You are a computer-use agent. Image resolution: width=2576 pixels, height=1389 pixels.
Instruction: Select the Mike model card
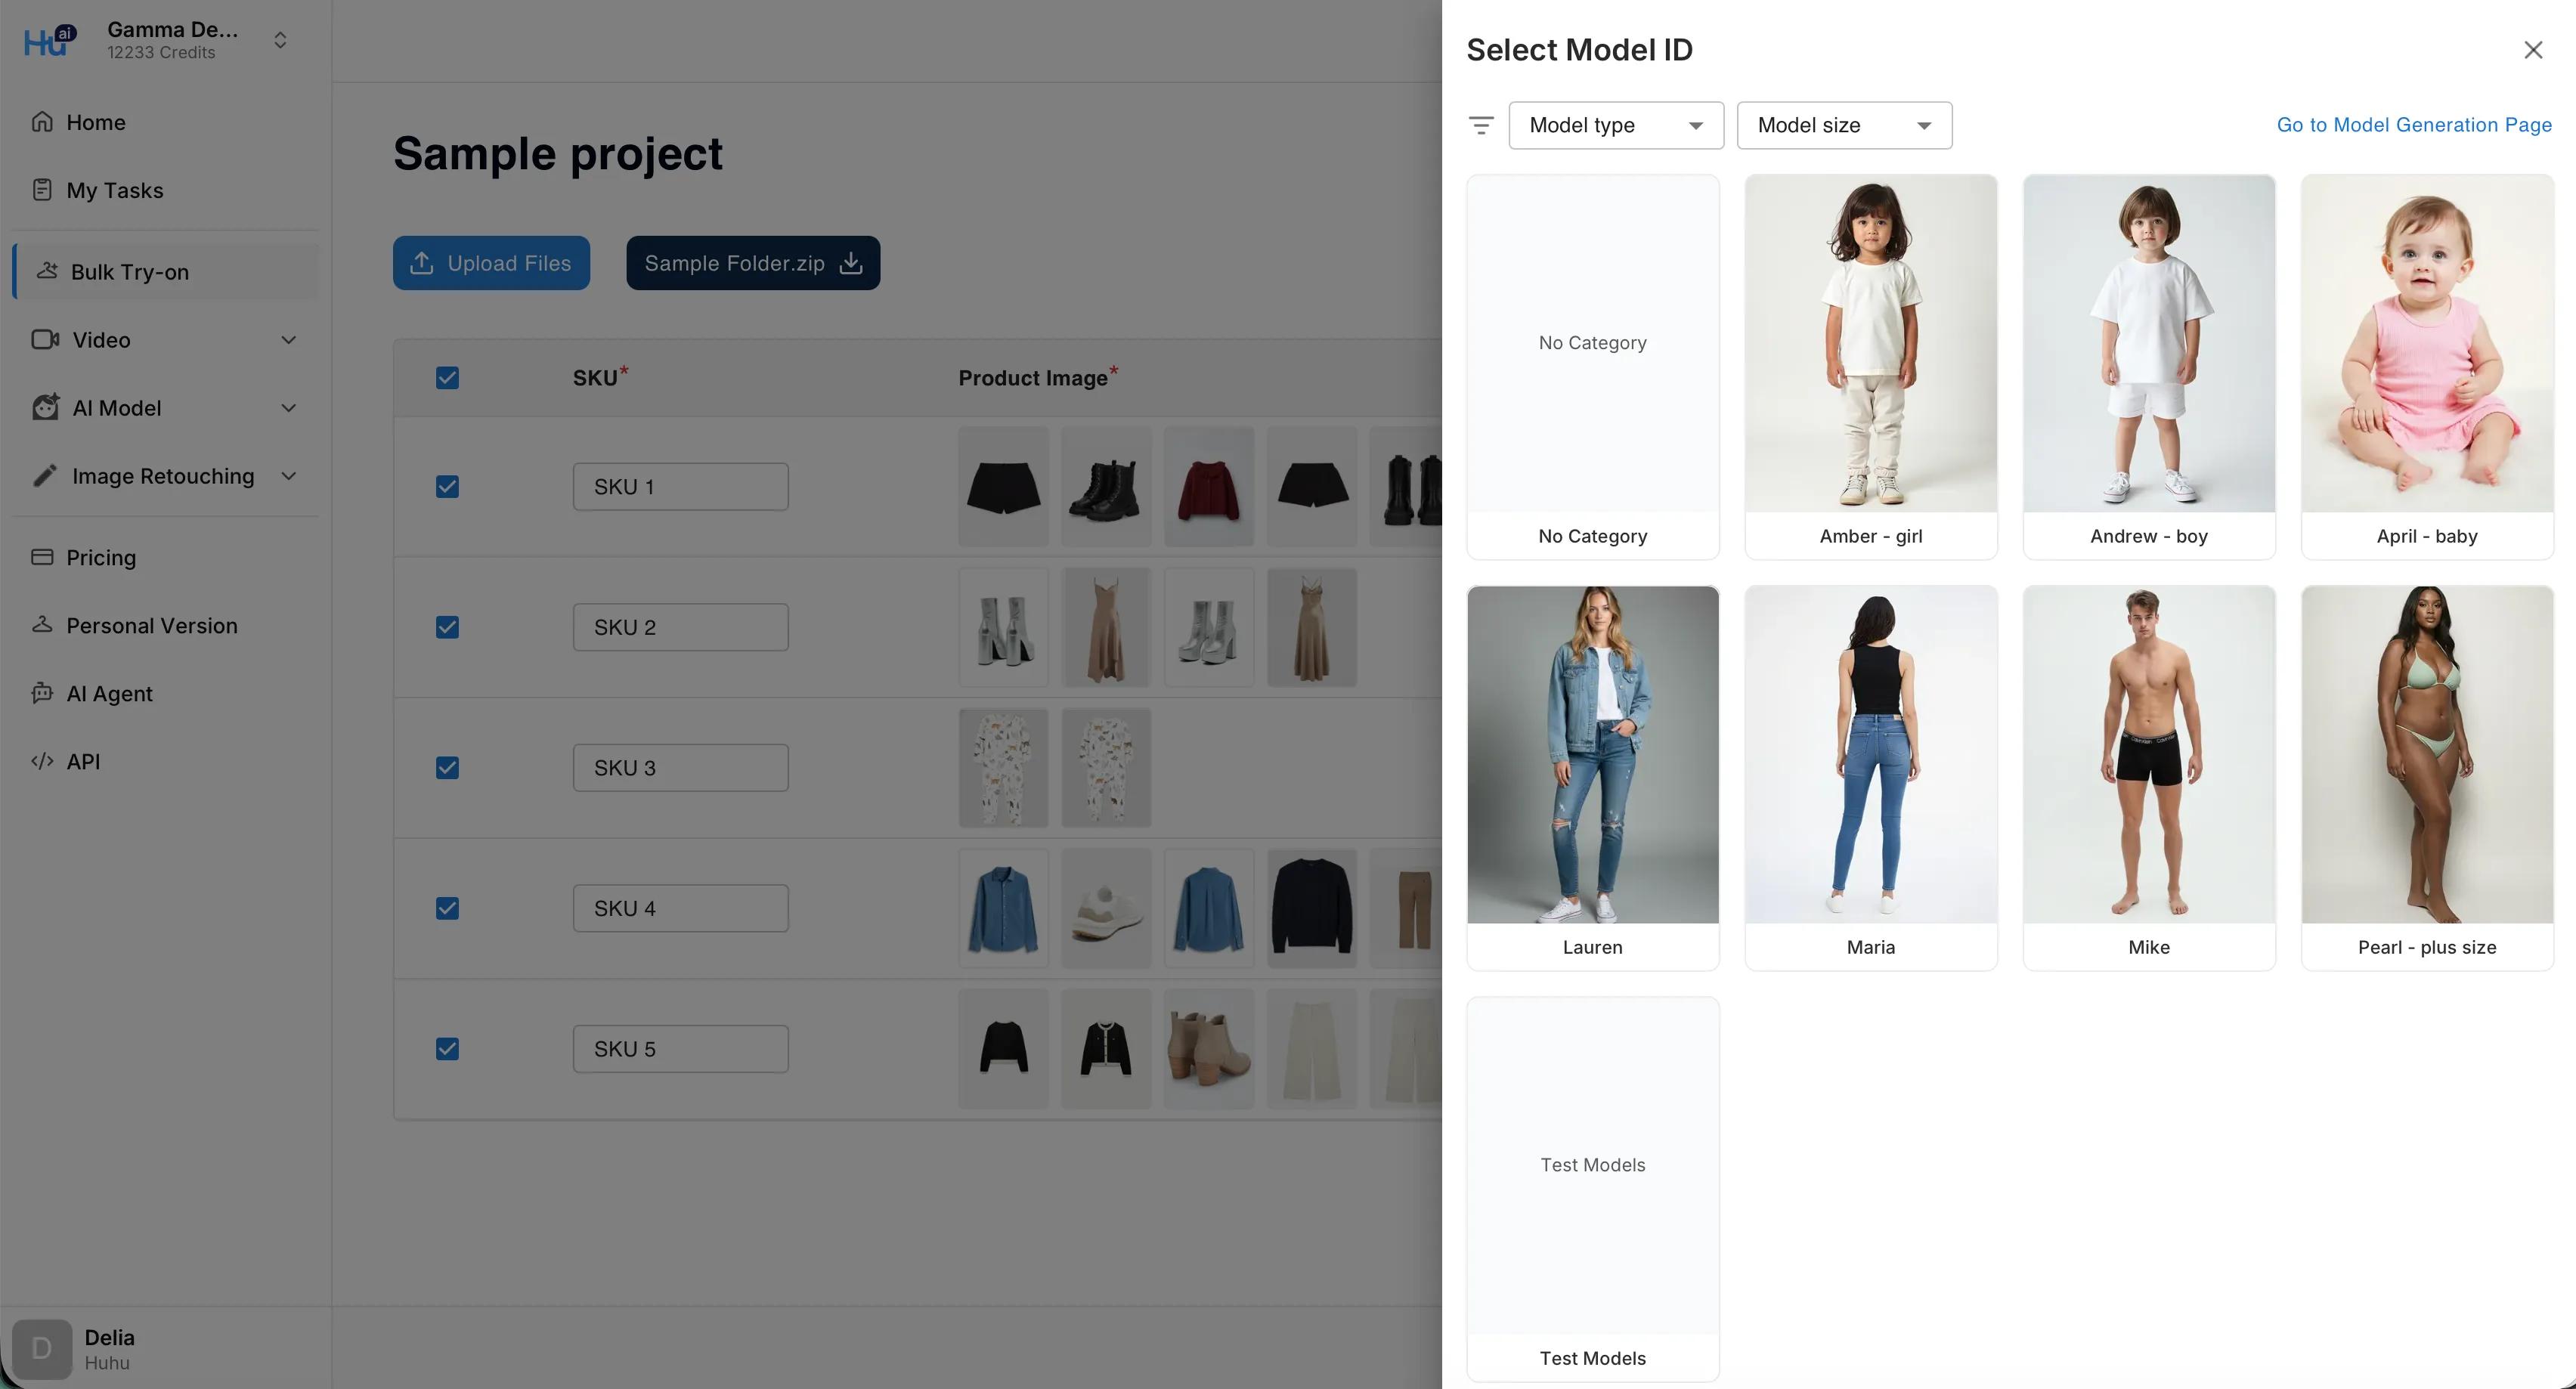(2149, 778)
